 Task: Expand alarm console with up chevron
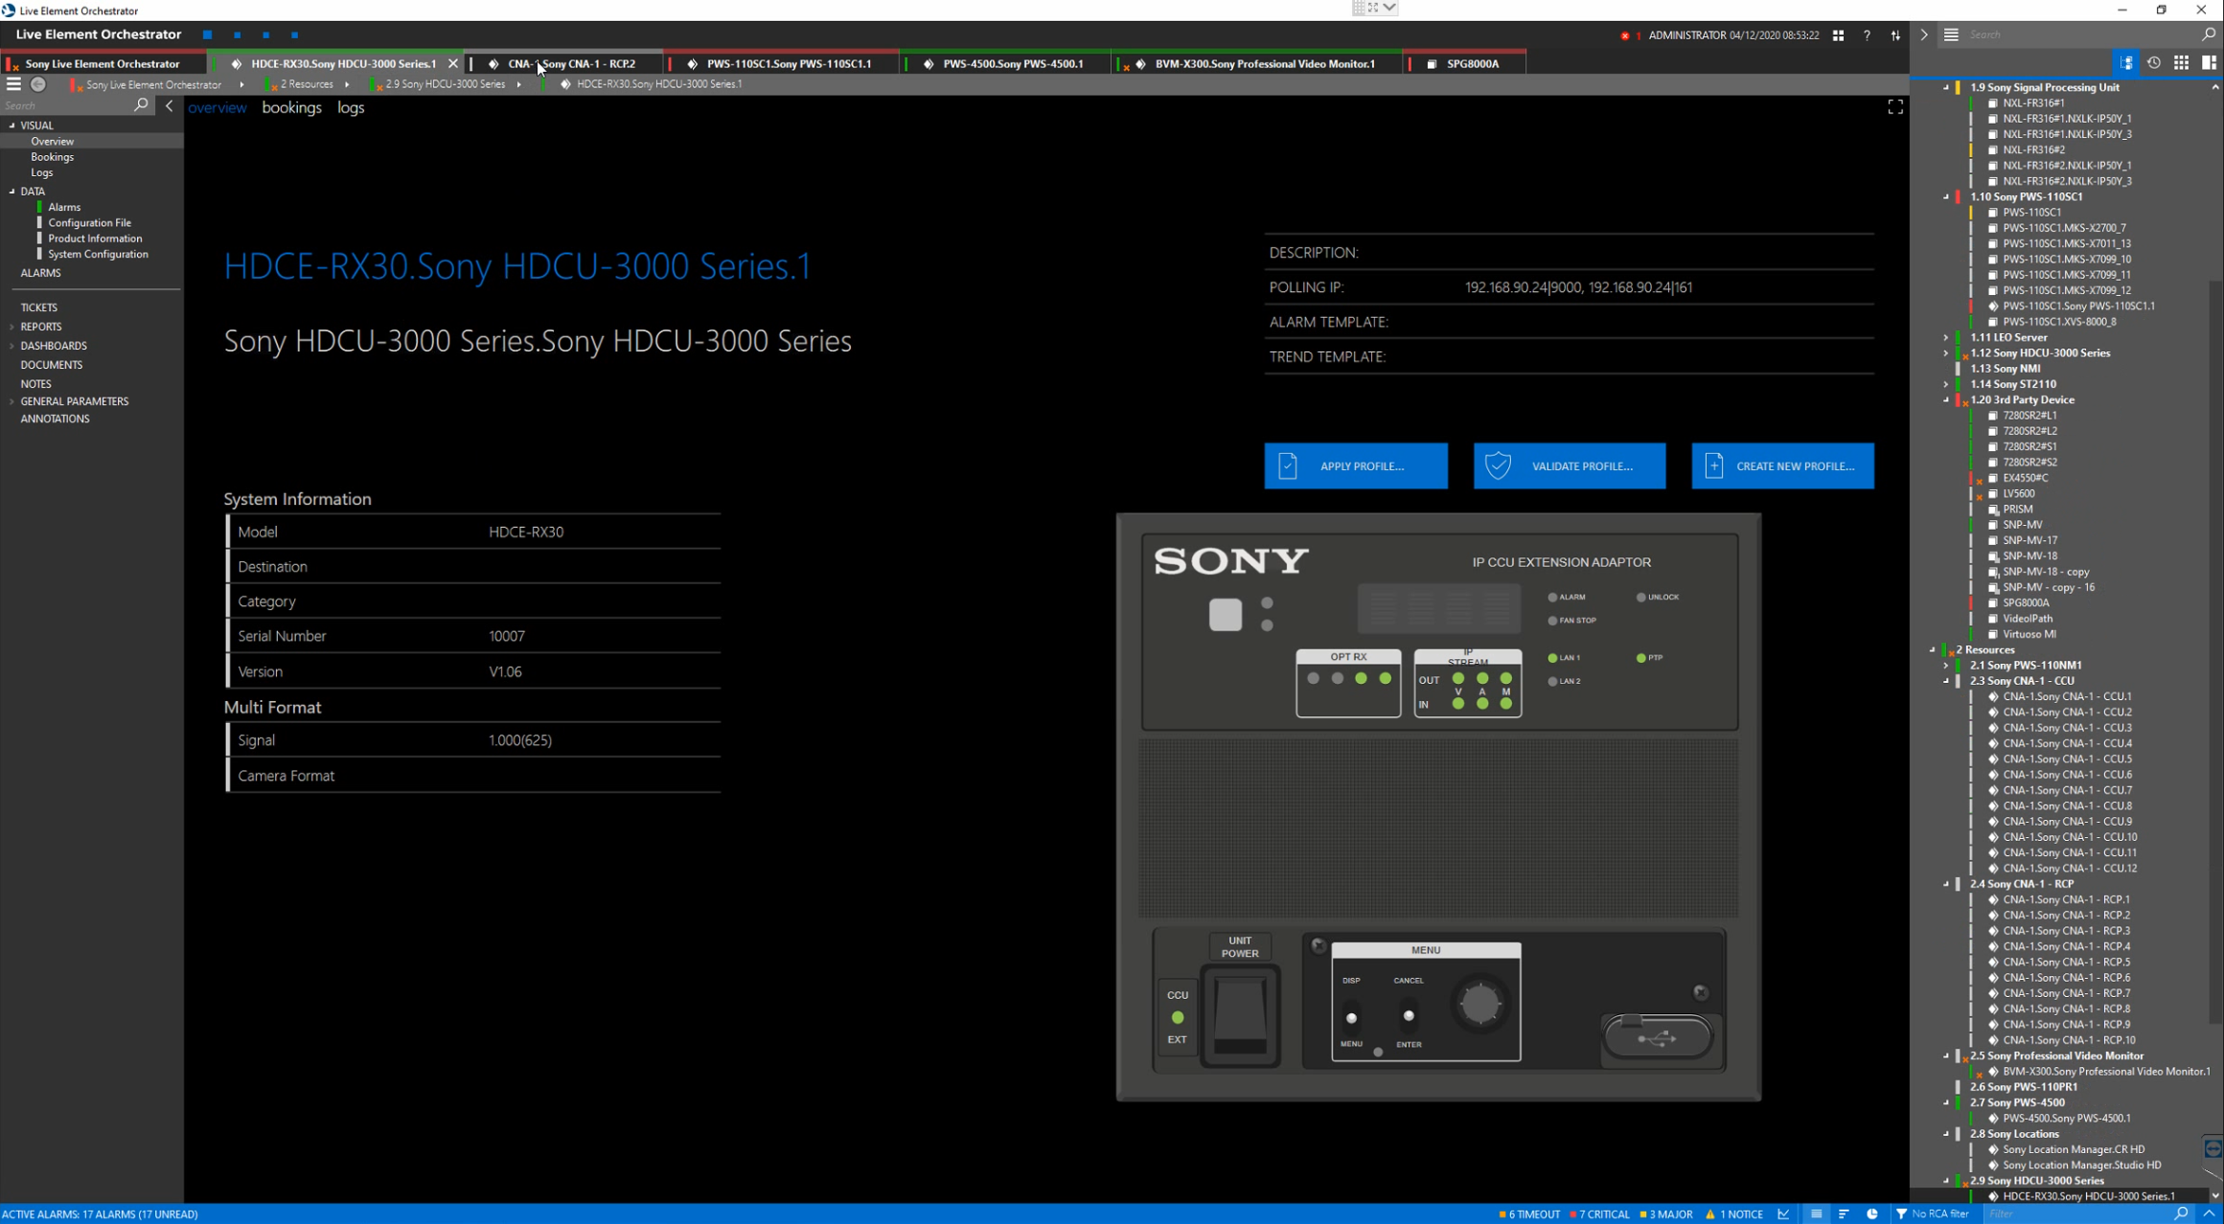point(2210,1213)
